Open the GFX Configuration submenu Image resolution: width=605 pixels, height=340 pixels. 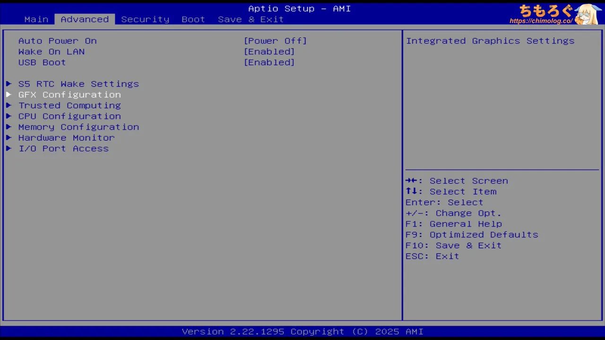(69, 95)
